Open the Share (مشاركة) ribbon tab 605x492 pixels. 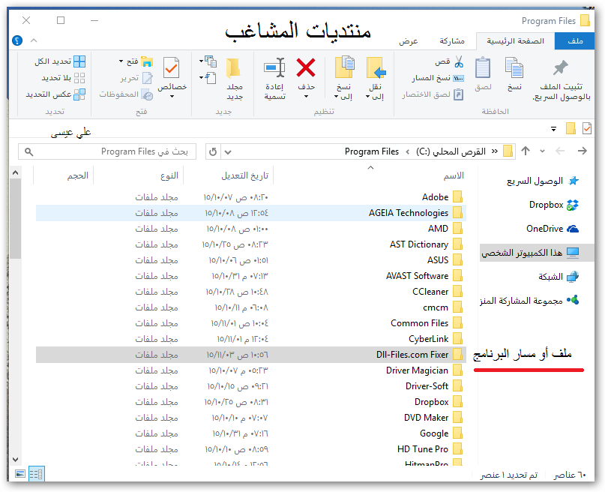[452, 41]
